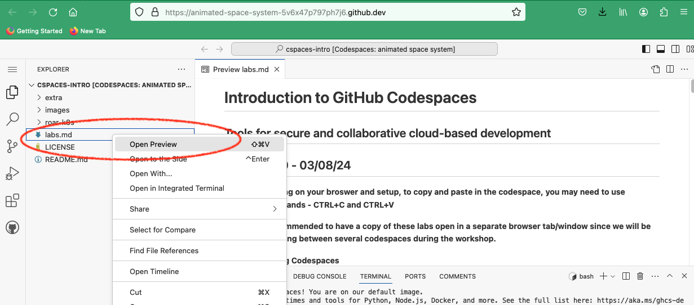Open the Extensions view

[12, 200]
